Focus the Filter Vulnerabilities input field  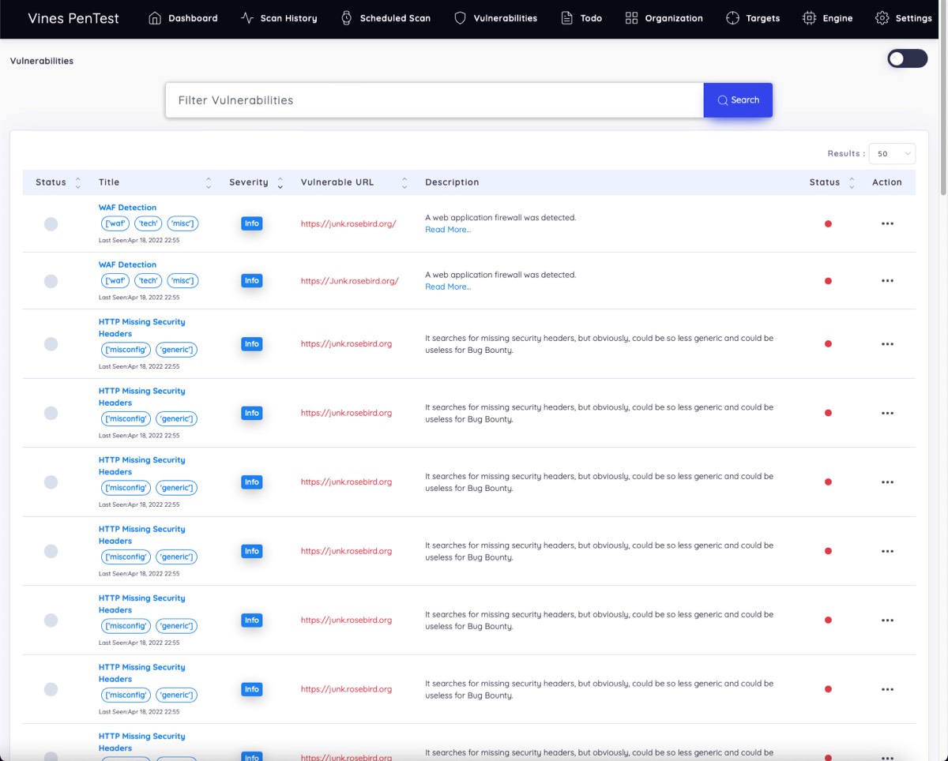pos(434,100)
